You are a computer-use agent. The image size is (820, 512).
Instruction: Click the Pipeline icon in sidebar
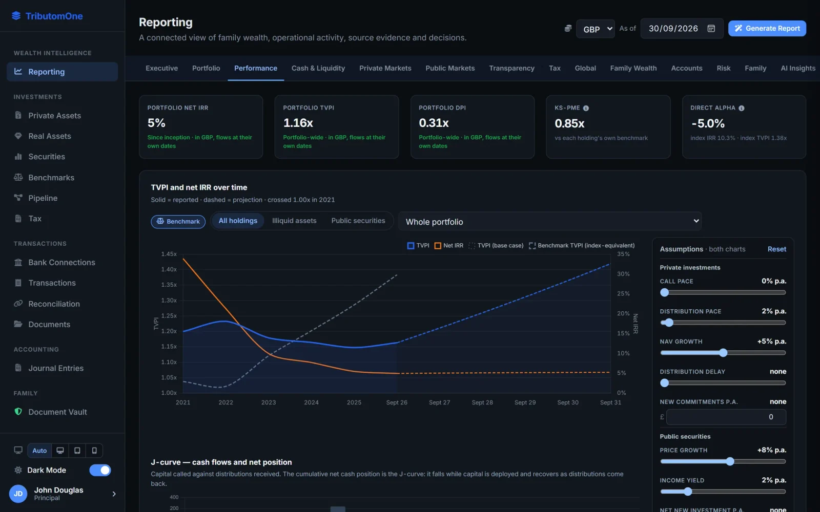[x=18, y=198]
